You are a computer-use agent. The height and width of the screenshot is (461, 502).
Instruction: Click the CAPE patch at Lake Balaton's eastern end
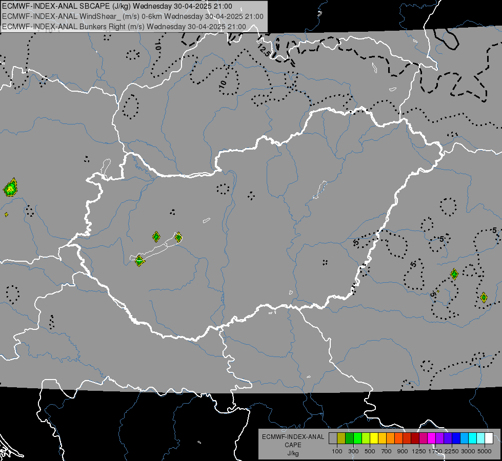click(178, 237)
